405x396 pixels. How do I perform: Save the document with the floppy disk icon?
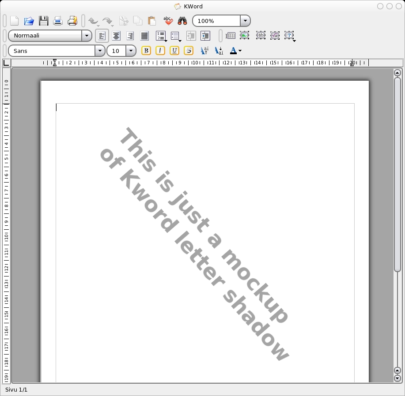43,21
